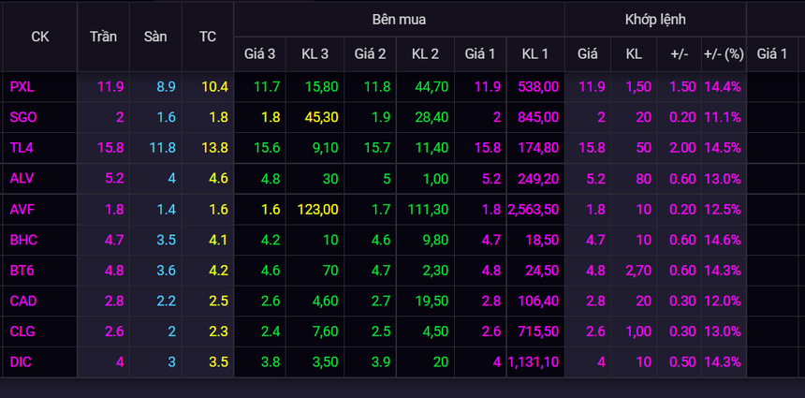Screen dimensions: 805x398
Task: Click the +/- (%) column header
Action: (x=723, y=54)
